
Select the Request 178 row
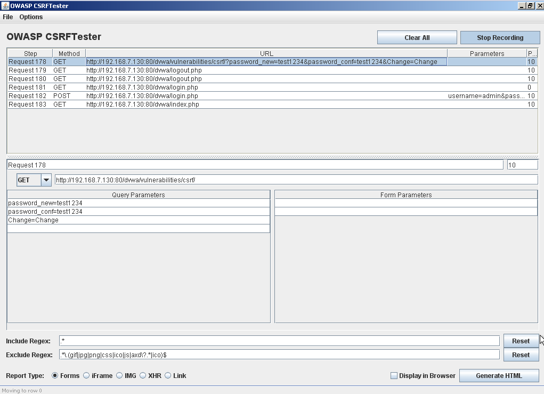[x=272, y=62]
